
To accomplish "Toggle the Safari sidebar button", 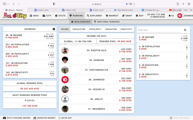I will coord(5,4).
